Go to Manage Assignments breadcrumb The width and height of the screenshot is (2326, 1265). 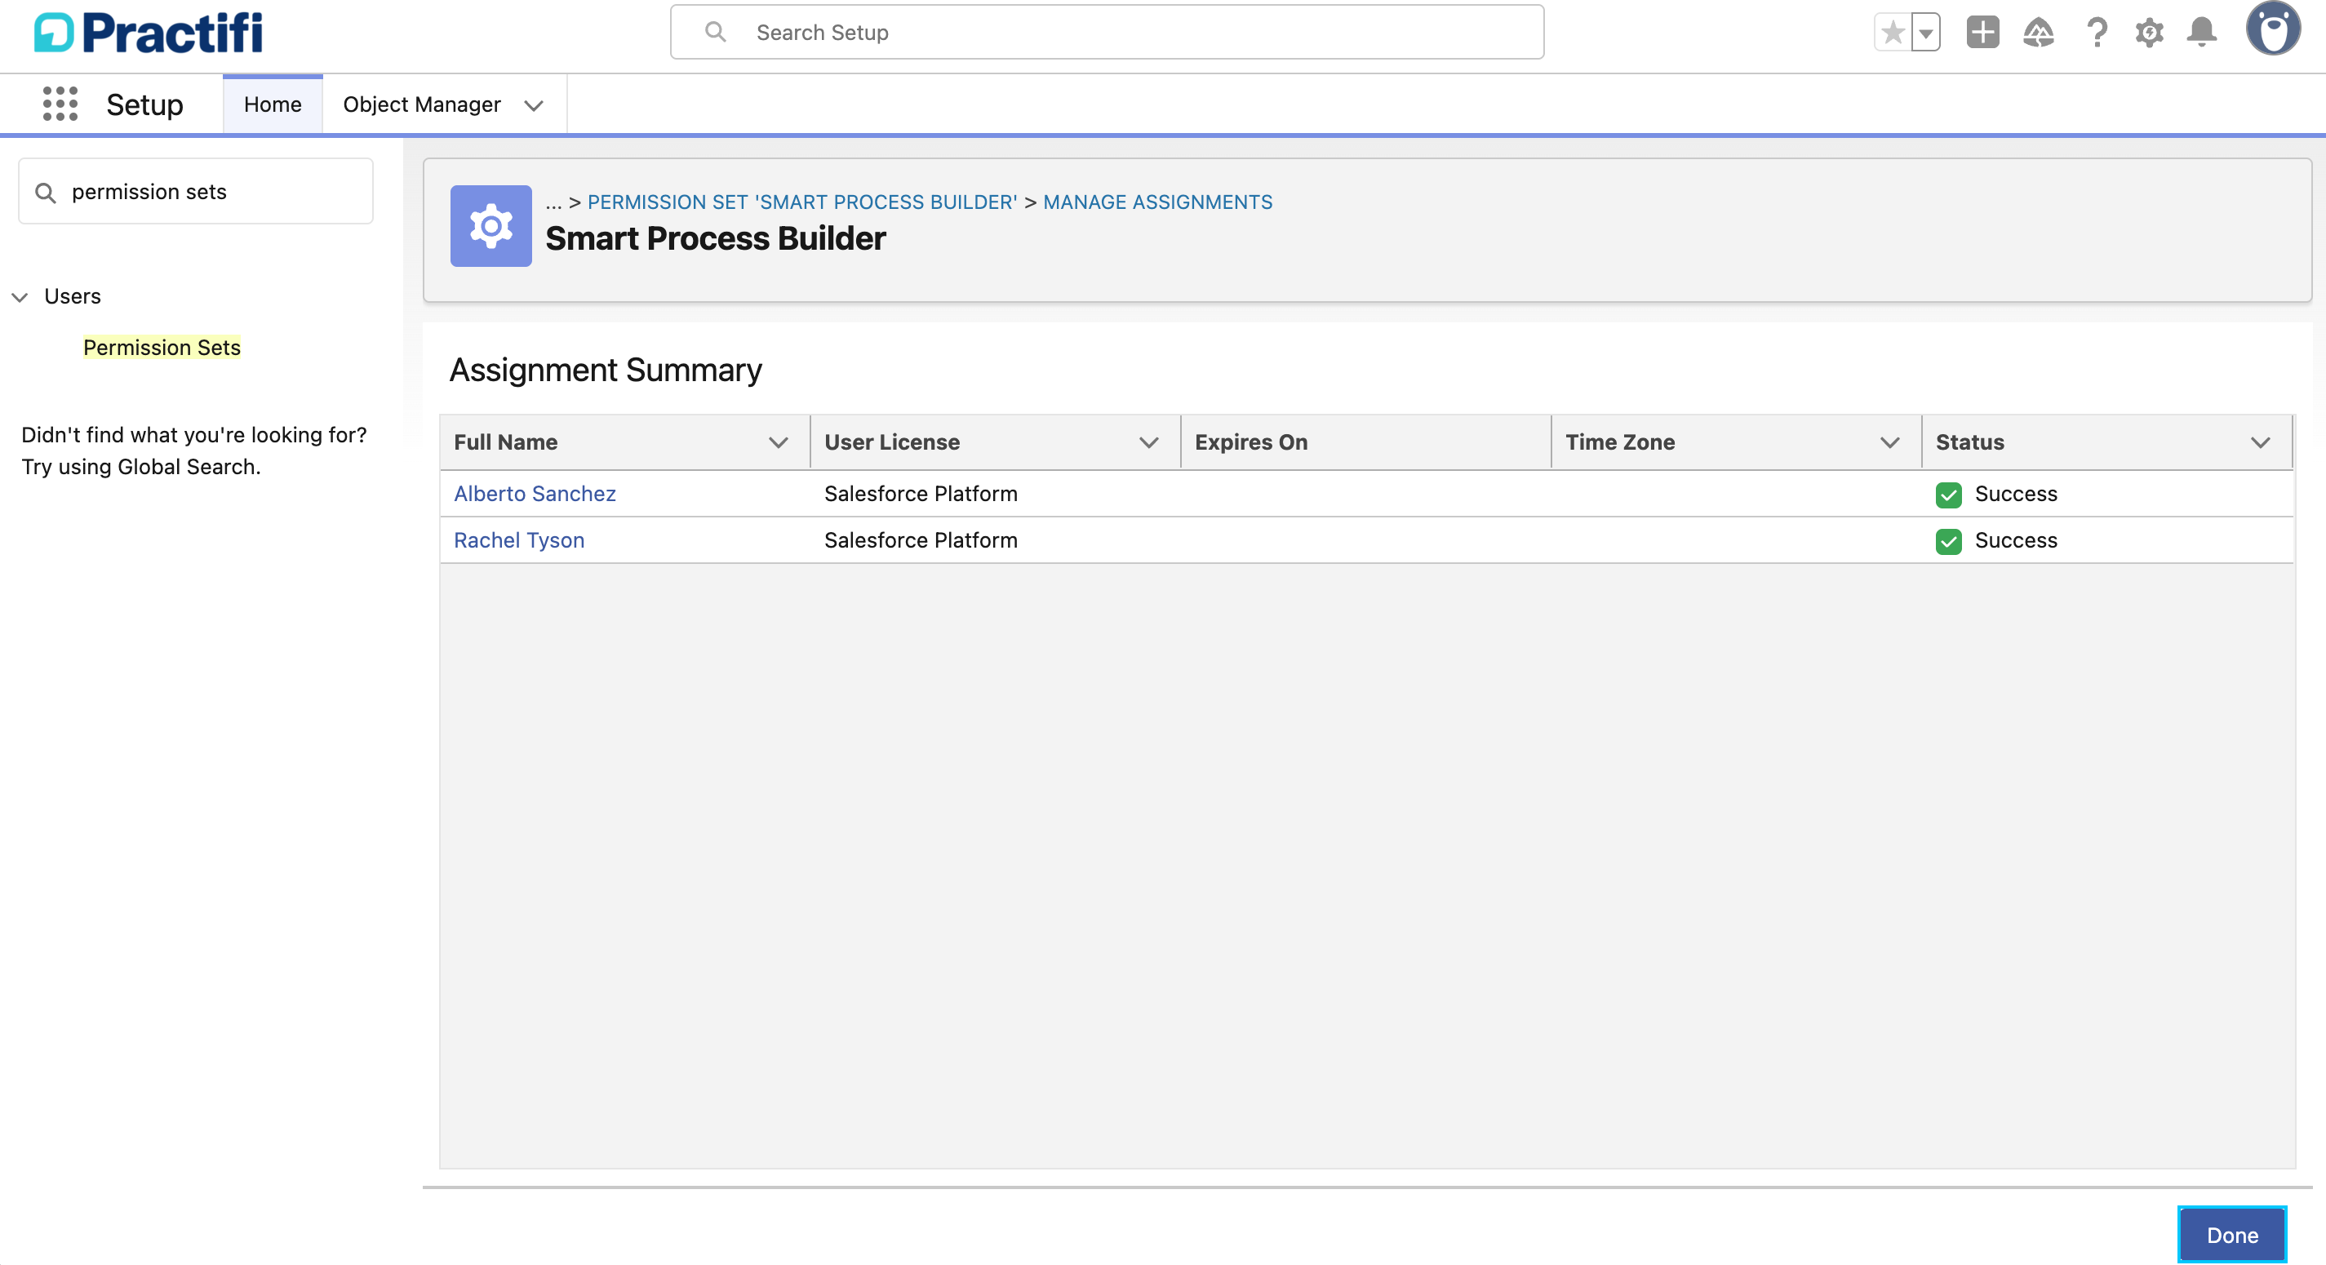point(1157,202)
